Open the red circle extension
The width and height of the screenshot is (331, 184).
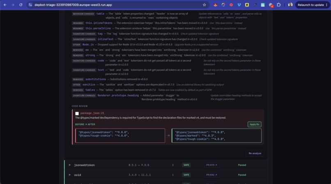click(x=231, y=5)
